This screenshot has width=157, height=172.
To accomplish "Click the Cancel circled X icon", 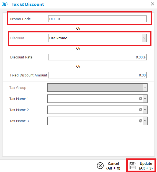I will click(x=100, y=166).
